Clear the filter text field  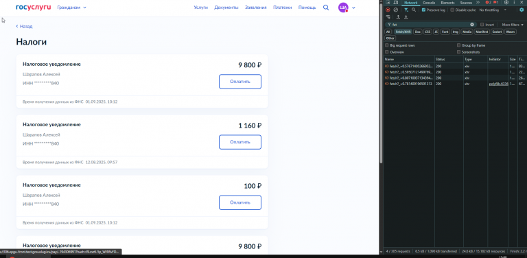(472, 25)
